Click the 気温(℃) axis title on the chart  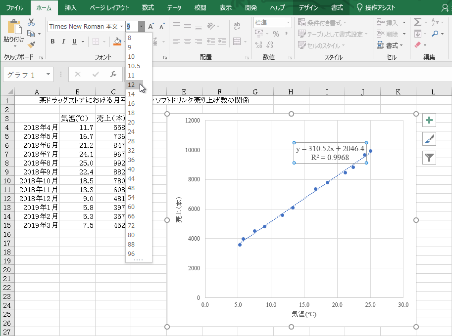click(x=304, y=314)
